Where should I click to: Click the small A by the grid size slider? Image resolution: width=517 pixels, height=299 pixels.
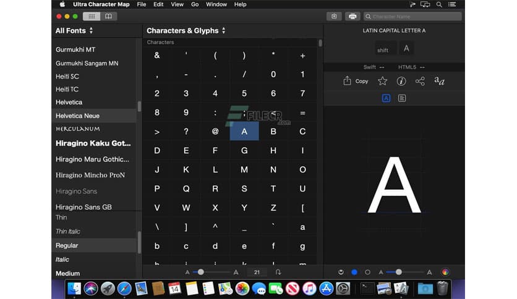[x=187, y=272]
